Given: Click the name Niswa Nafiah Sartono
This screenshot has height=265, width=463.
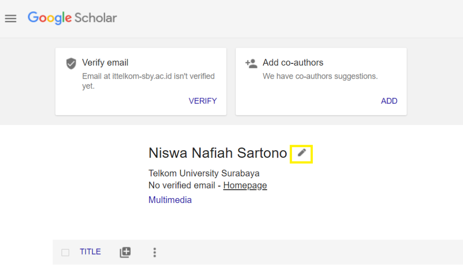Looking at the screenshot, I should [x=217, y=153].
